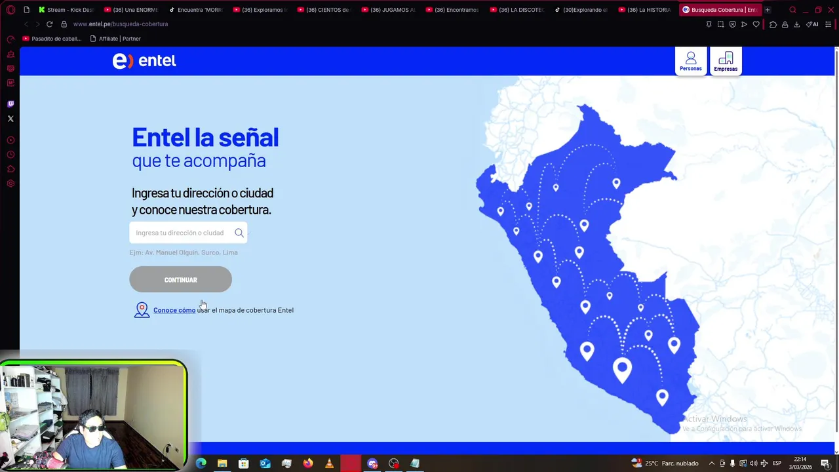Click the Opera GX logo menu button
The image size is (839, 472).
(x=10, y=10)
